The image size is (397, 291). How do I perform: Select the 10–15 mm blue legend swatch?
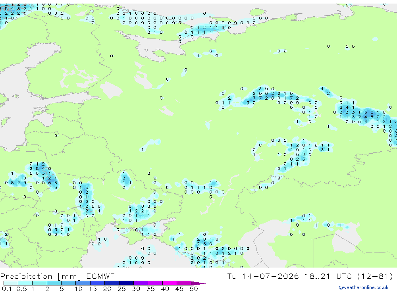pyautogui.click(x=83, y=283)
